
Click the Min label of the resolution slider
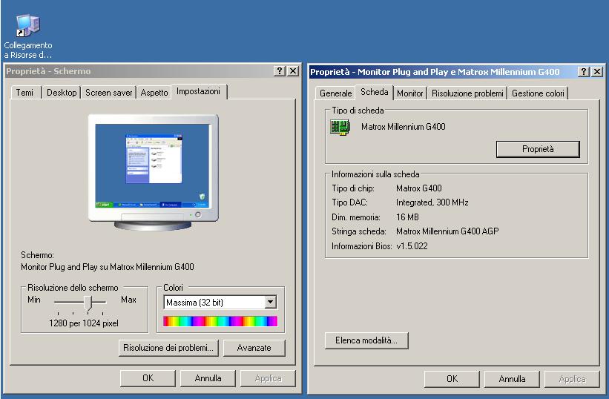34,300
